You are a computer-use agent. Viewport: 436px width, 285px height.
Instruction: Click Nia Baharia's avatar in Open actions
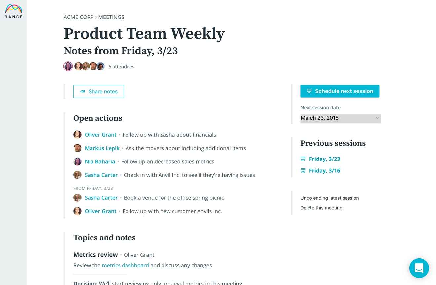(77, 161)
